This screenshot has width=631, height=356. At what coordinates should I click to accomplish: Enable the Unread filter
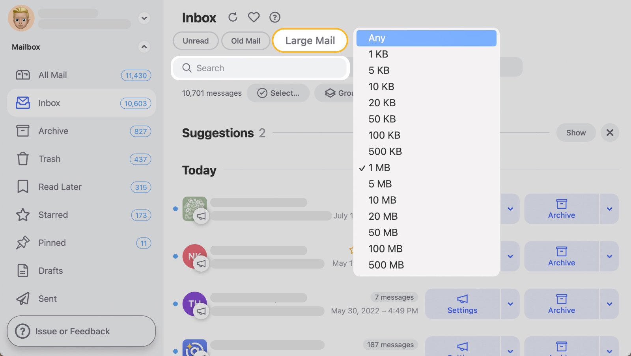tap(195, 41)
